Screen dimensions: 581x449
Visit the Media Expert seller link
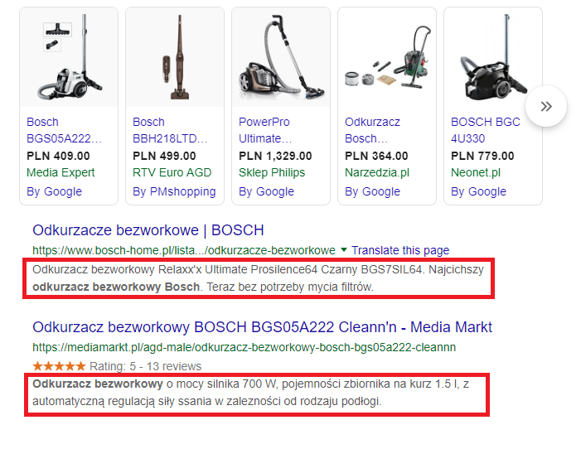61,173
